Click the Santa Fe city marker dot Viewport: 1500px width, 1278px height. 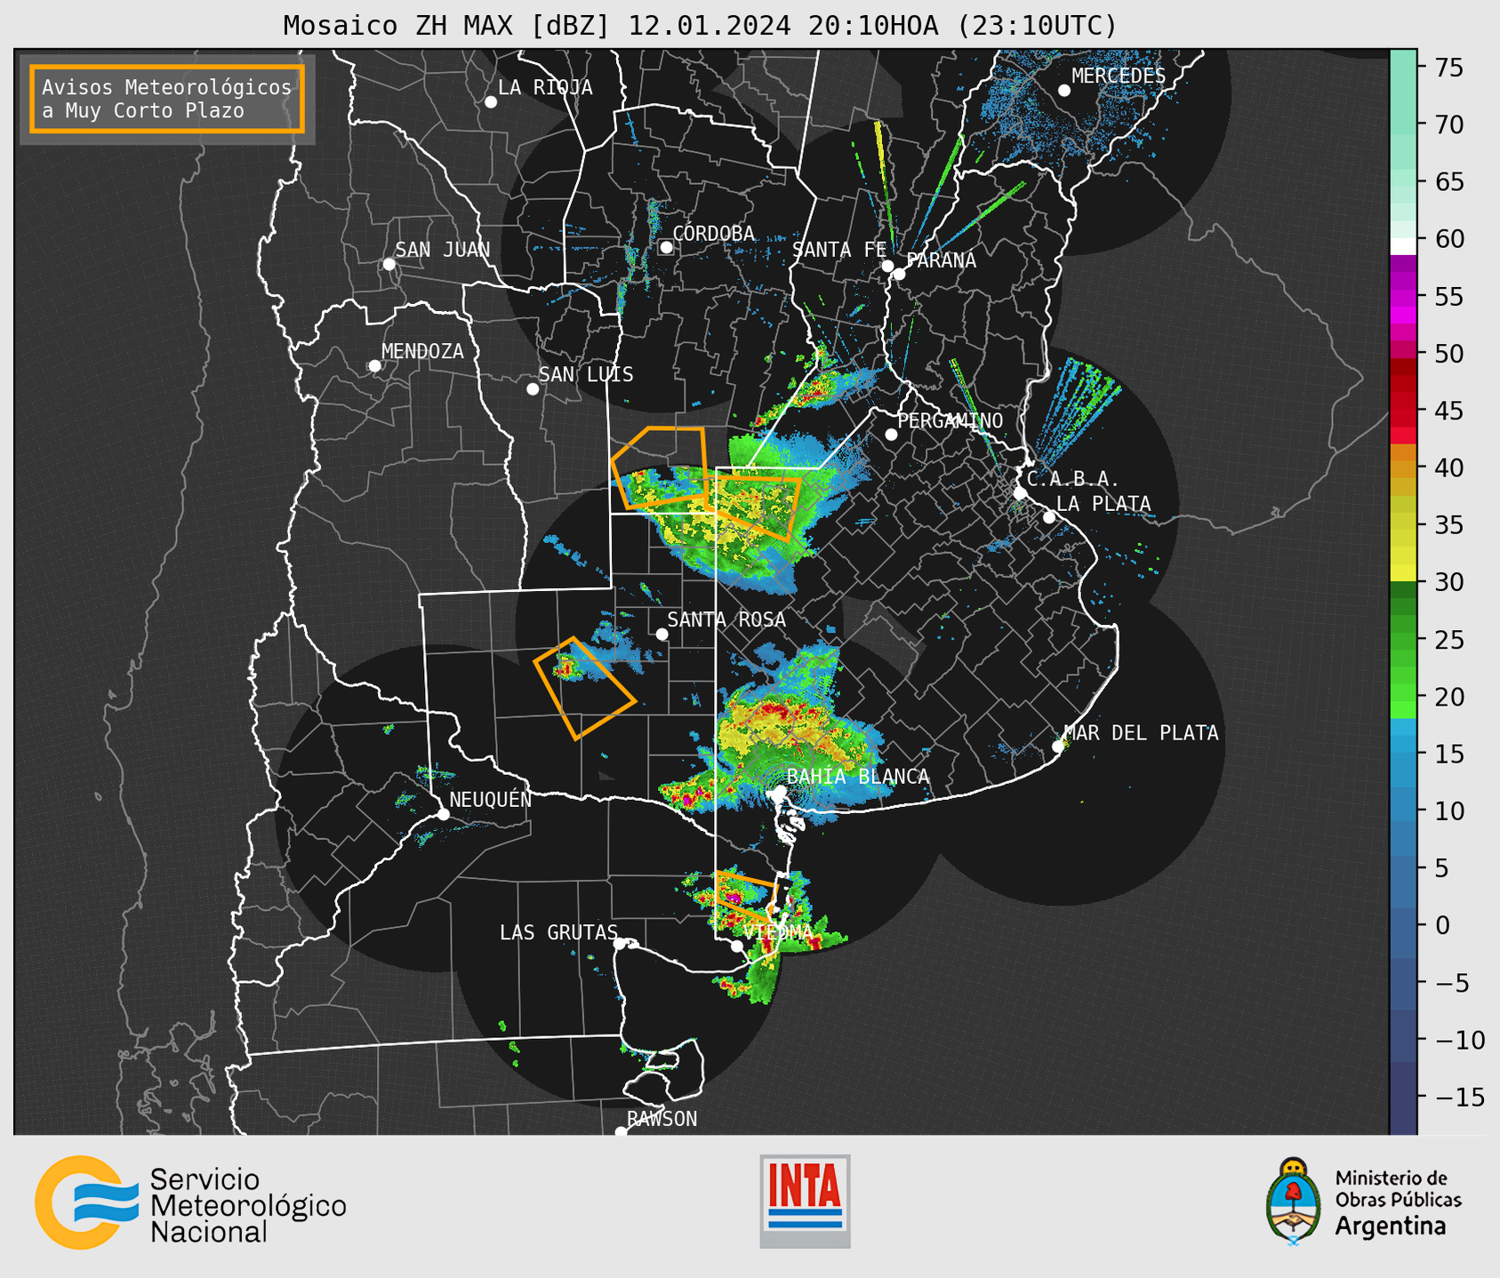(887, 266)
